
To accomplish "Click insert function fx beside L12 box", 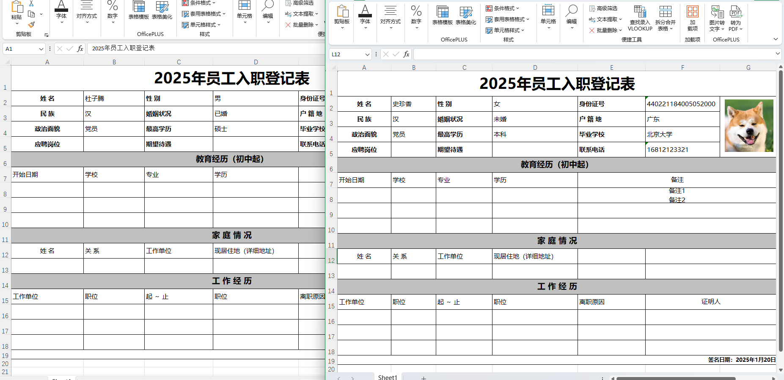I will 406,54.
